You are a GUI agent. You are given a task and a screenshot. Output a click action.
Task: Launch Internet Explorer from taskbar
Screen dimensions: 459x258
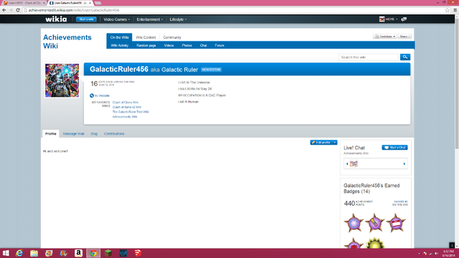(x=19, y=253)
